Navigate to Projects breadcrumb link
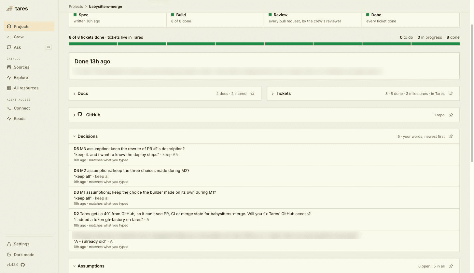474x273 pixels. (x=76, y=6)
